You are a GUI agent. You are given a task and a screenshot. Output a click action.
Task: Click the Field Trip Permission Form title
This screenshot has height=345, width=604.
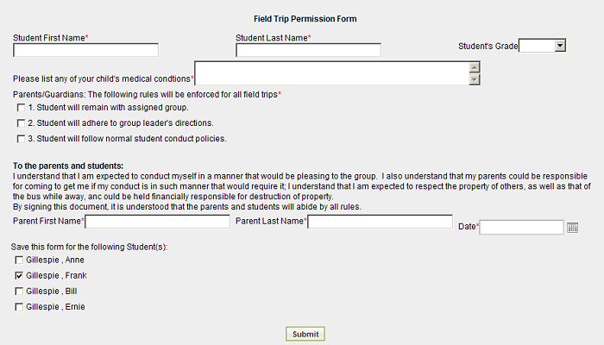pos(305,19)
